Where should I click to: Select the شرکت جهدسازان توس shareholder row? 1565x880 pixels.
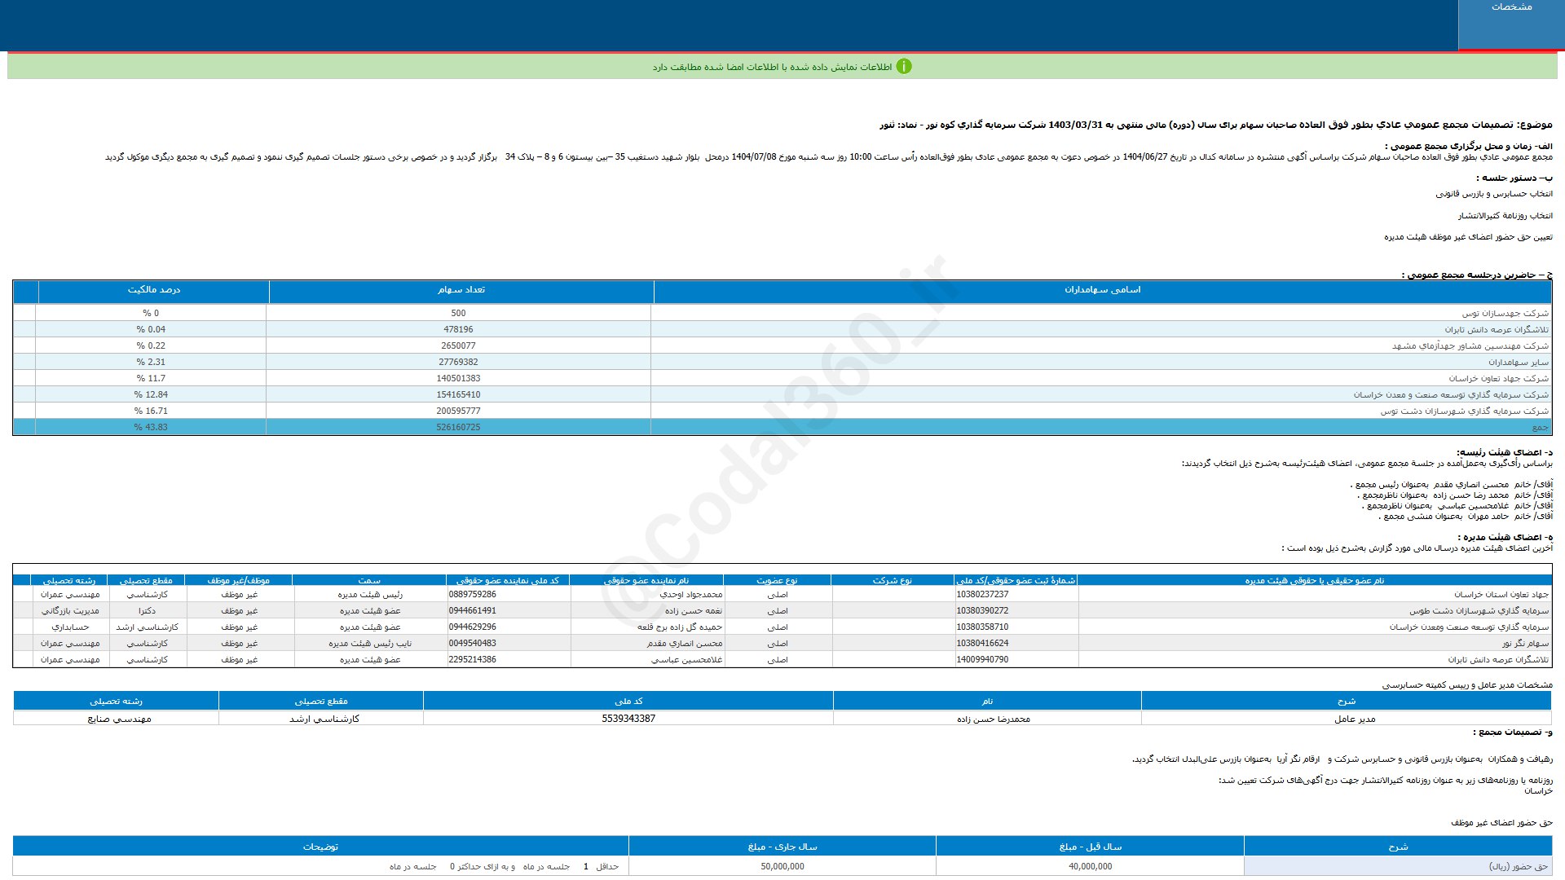[x=1505, y=313]
